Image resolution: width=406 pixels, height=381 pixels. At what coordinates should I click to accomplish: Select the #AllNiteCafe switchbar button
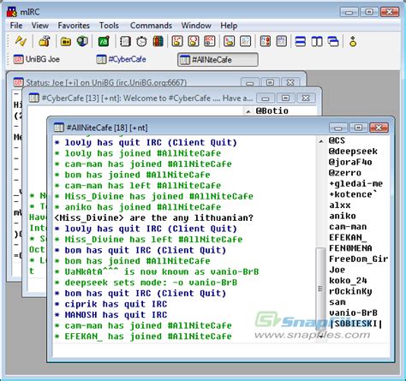218,60
